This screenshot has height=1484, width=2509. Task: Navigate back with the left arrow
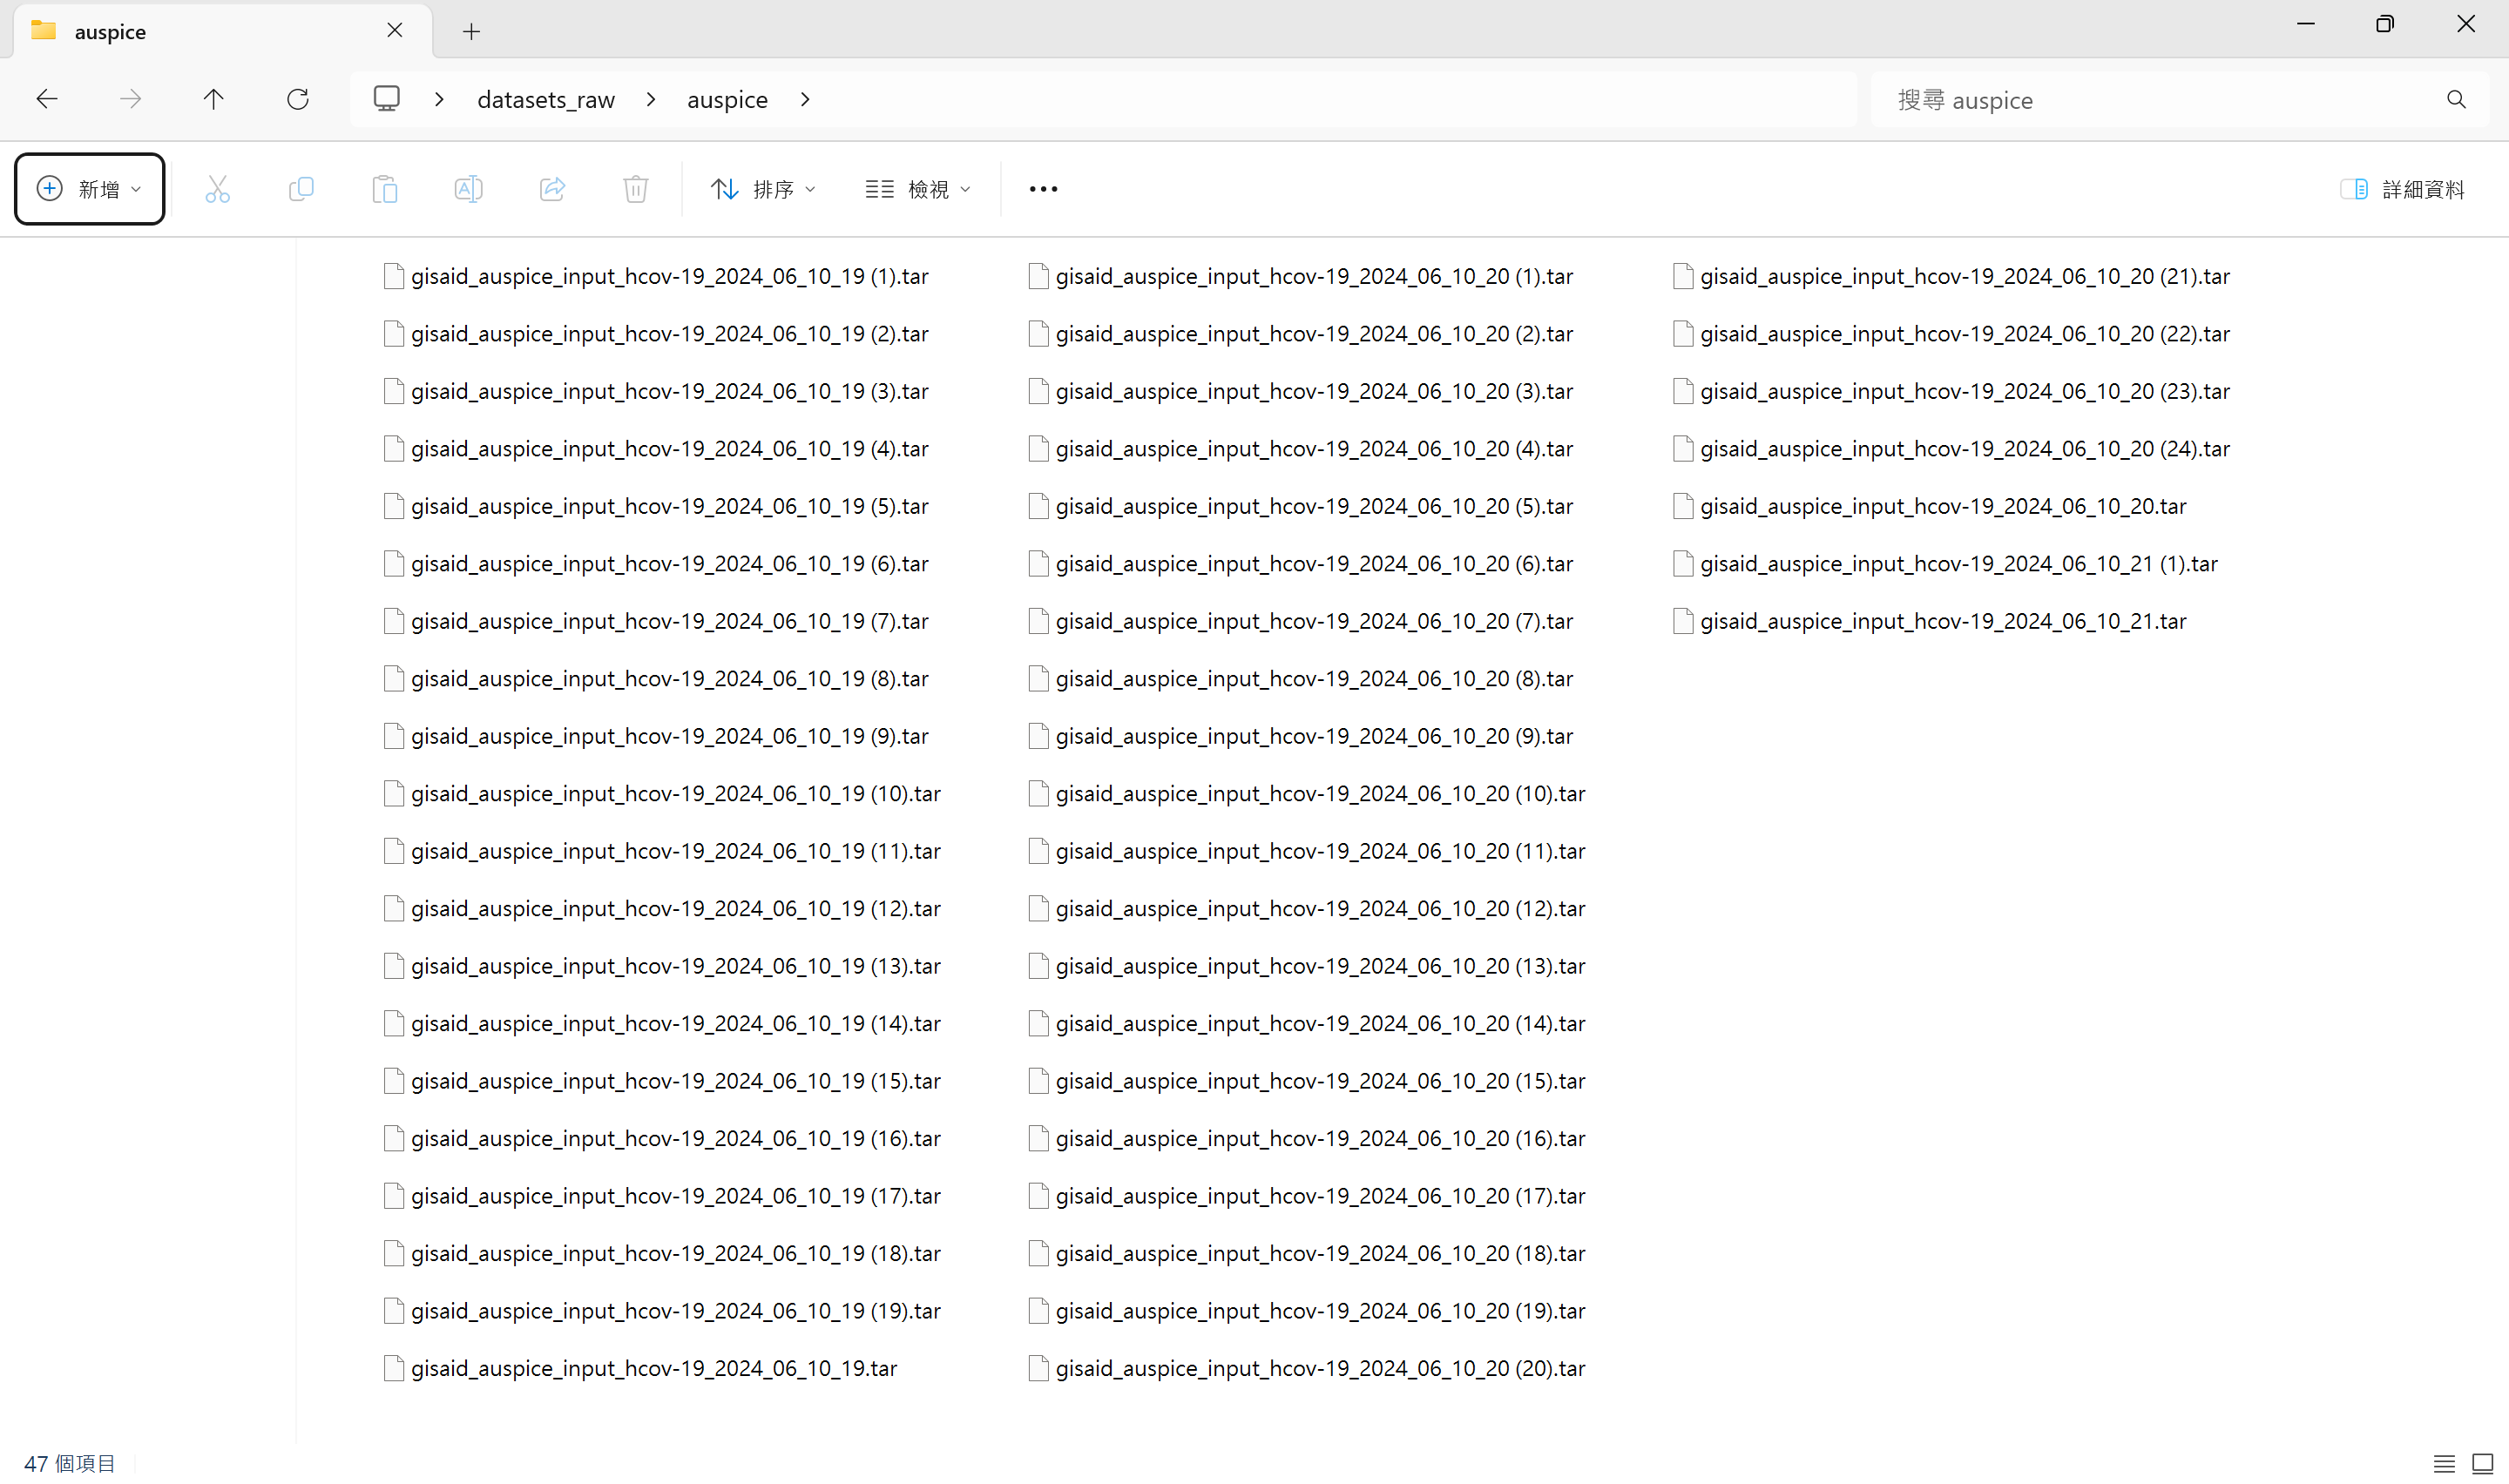47,99
